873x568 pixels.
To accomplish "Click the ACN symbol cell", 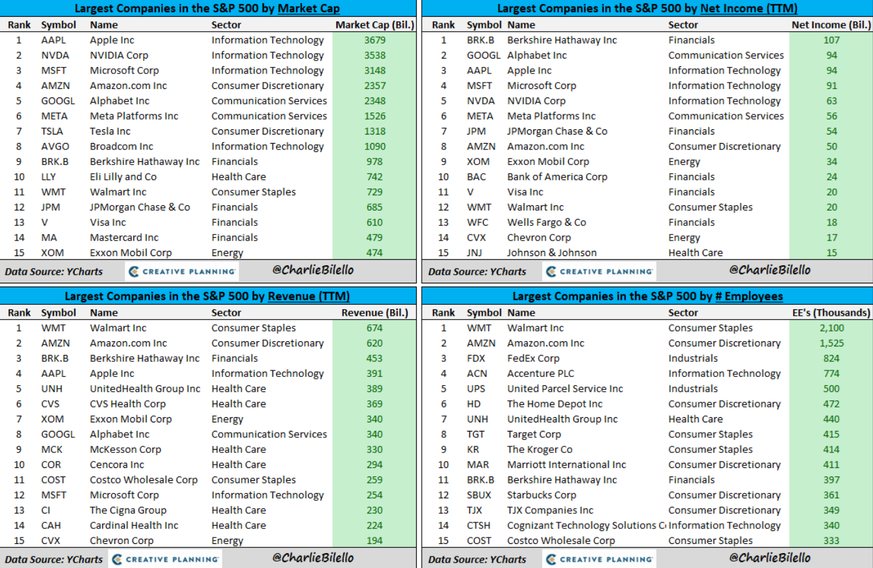I will coord(476,374).
